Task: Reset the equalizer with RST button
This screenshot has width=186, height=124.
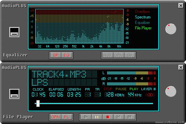Action: 108,55
